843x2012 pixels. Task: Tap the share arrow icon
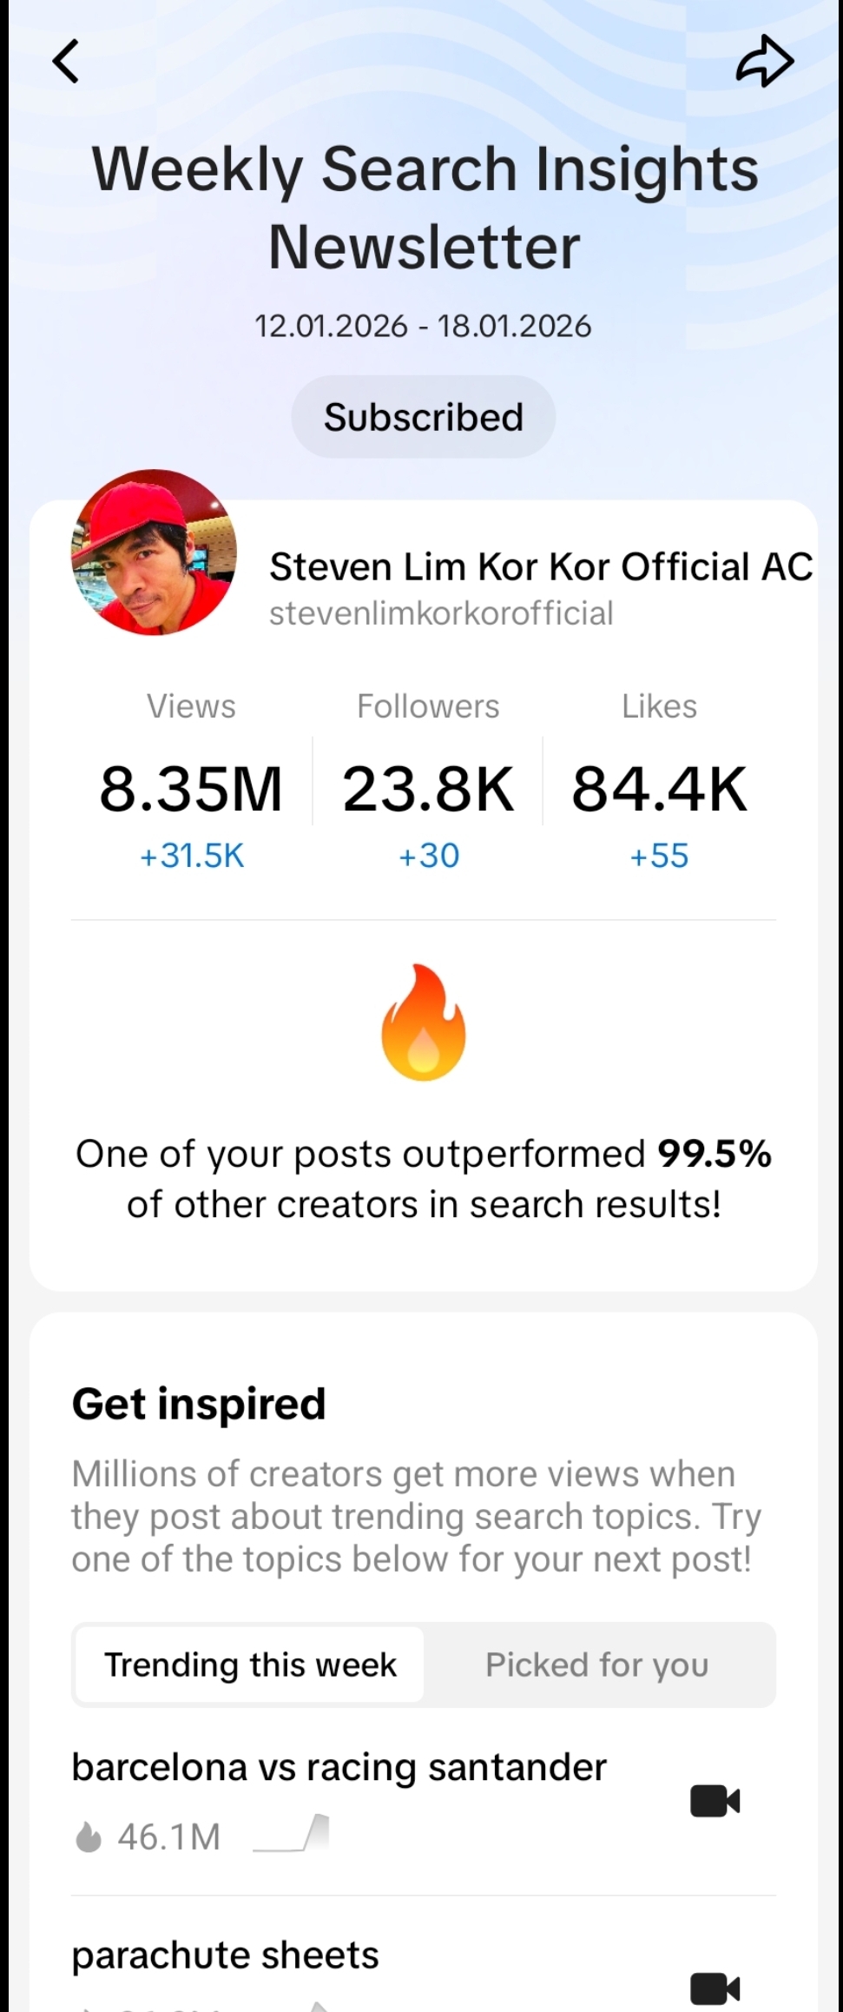click(x=764, y=62)
